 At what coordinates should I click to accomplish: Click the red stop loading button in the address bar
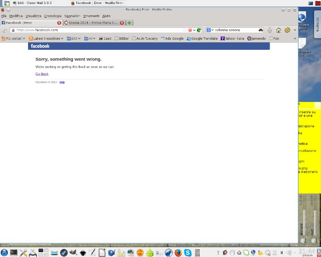(190, 30)
